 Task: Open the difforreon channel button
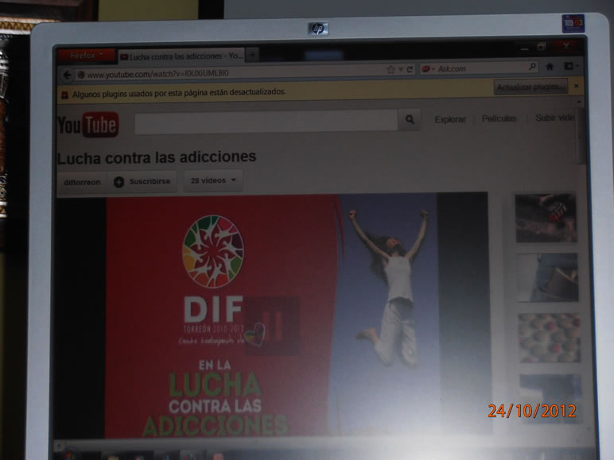coord(82,182)
